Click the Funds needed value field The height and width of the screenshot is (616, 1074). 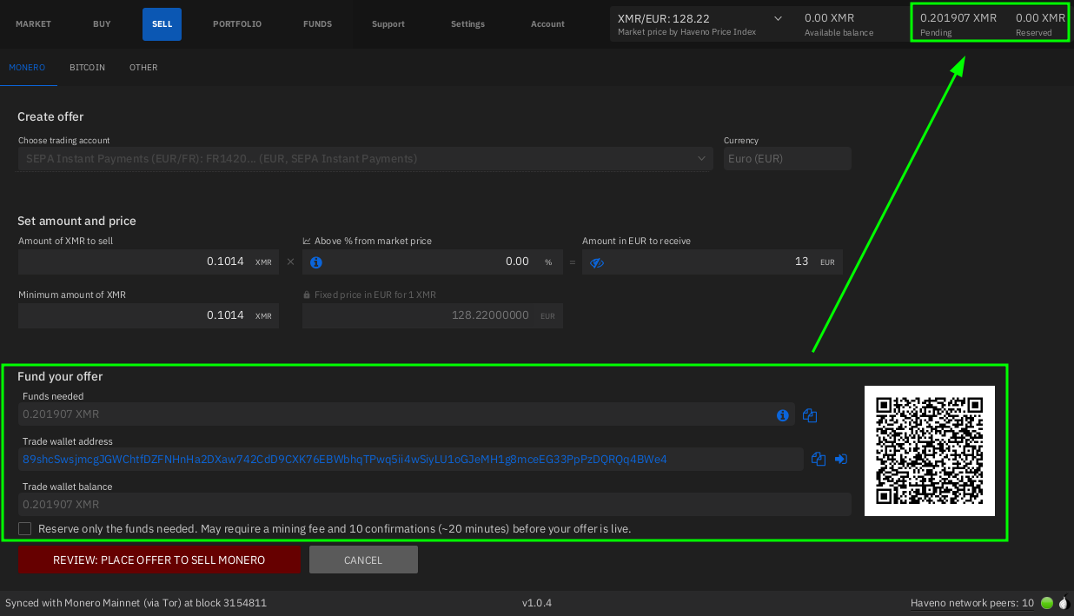click(406, 414)
